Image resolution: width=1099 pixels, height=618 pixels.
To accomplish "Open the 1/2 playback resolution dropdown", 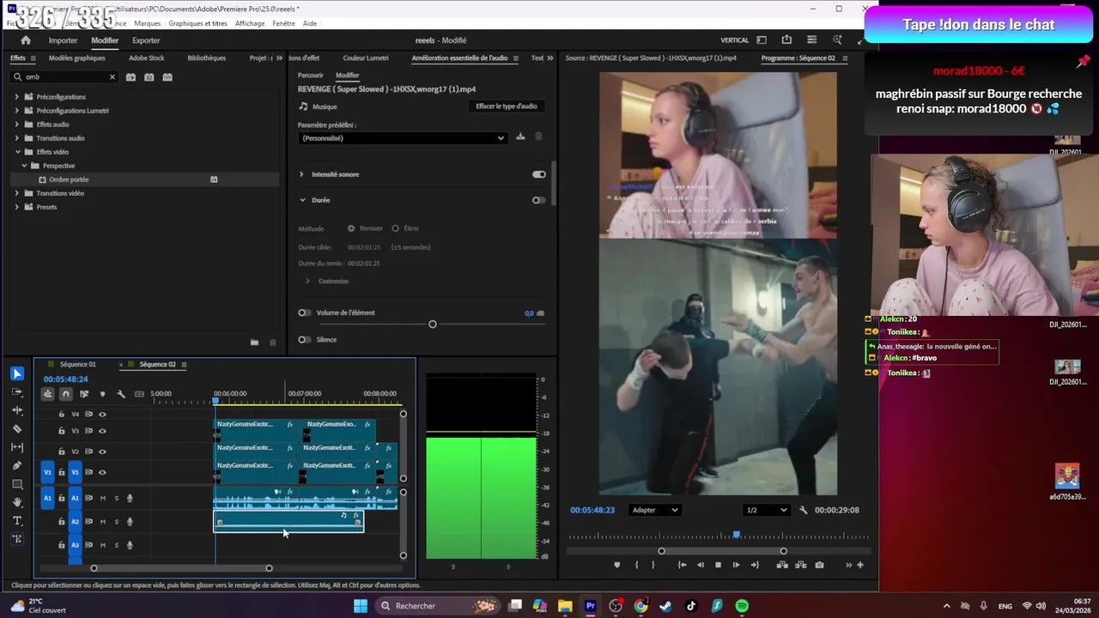I will tap(766, 510).
